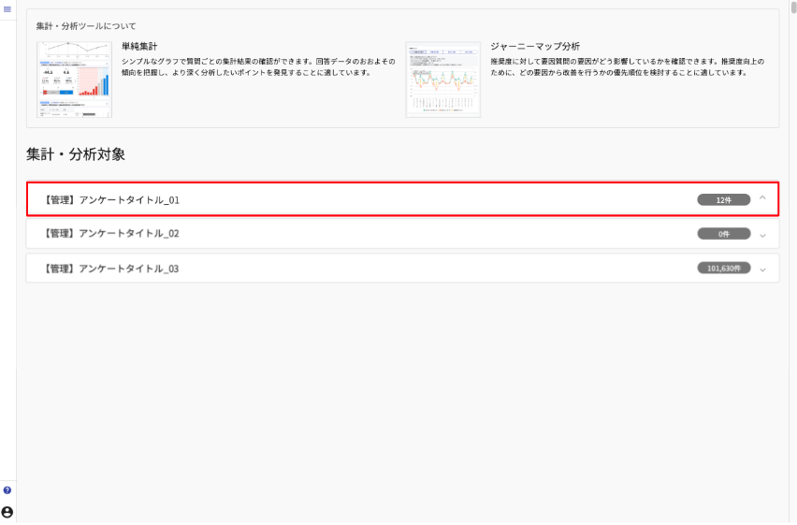Select 【管理】アンケートタイトル_01 row title

pos(110,200)
